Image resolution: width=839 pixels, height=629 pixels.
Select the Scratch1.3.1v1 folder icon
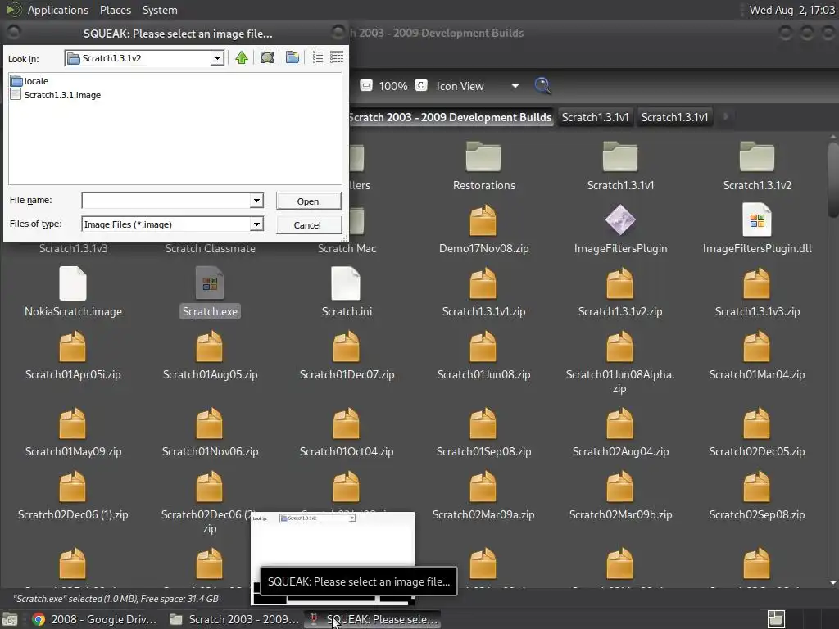pyautogui.click(x=620, y=166)
